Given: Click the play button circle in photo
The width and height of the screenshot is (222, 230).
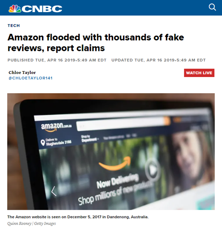Looking at the screenshot, I should click(153, 170).
